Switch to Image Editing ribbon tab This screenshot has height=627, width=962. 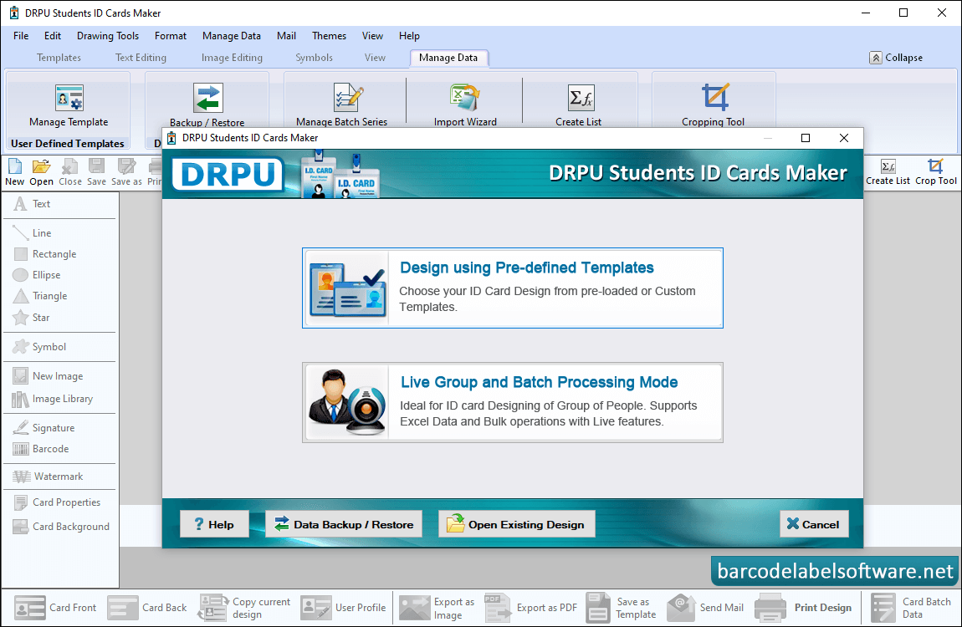[x=232, y=58]
